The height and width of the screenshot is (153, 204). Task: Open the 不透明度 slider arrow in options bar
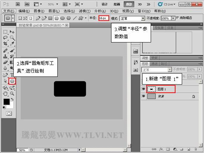pyautogui.click(x=173, y=18)
